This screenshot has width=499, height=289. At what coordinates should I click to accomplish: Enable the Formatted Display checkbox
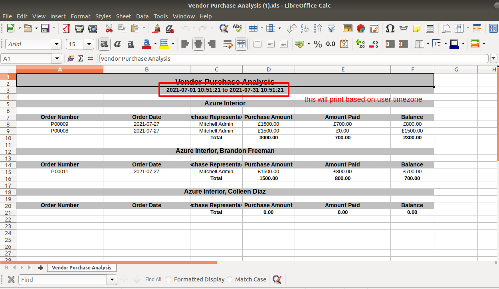pos(168,279)
